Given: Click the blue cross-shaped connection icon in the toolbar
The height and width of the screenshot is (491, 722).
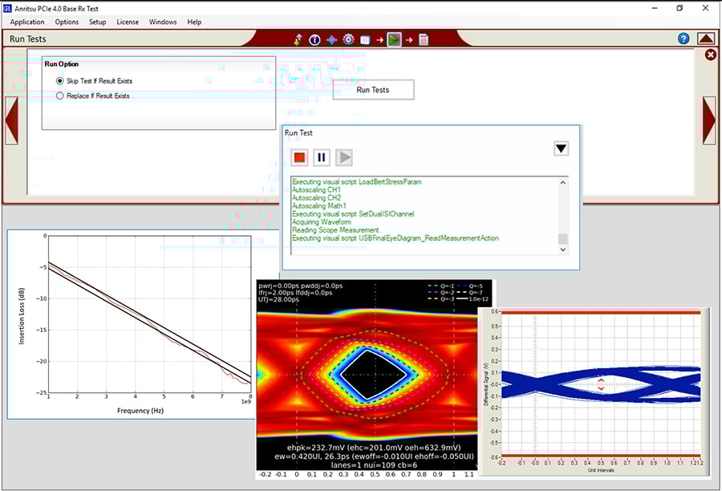Looking at the screenshot, I should 331,40.
